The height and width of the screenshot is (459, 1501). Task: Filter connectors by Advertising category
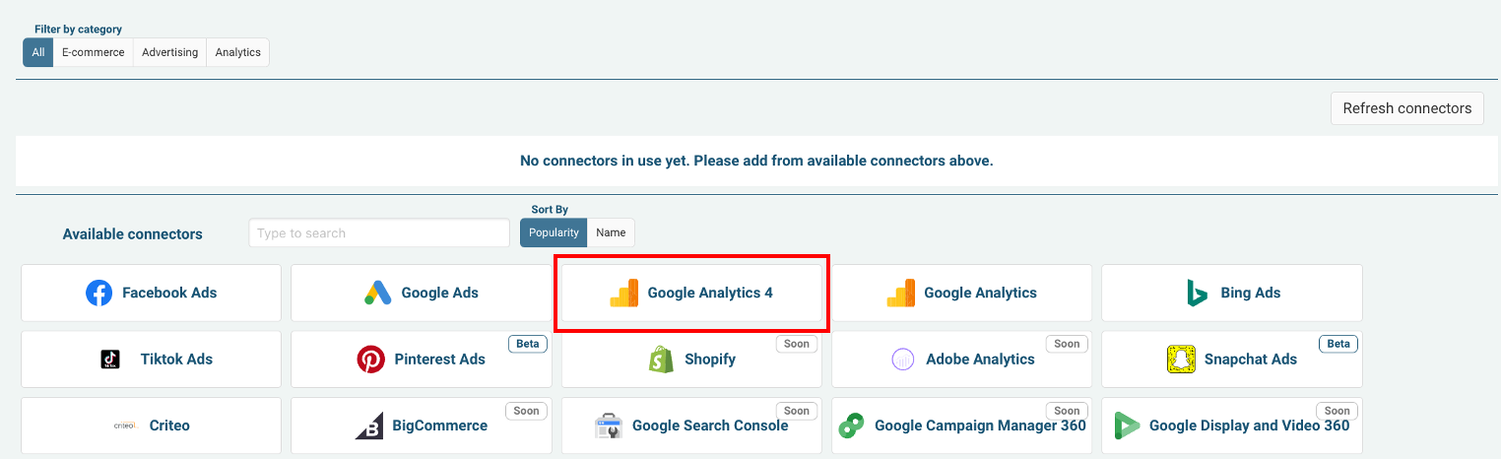click(x=169, y=52)
